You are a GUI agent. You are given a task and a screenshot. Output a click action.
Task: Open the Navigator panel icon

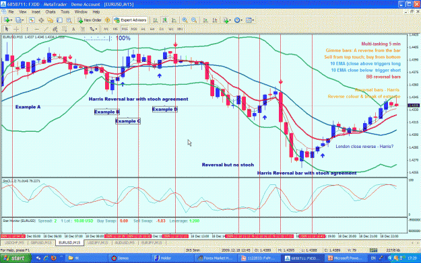51,20
